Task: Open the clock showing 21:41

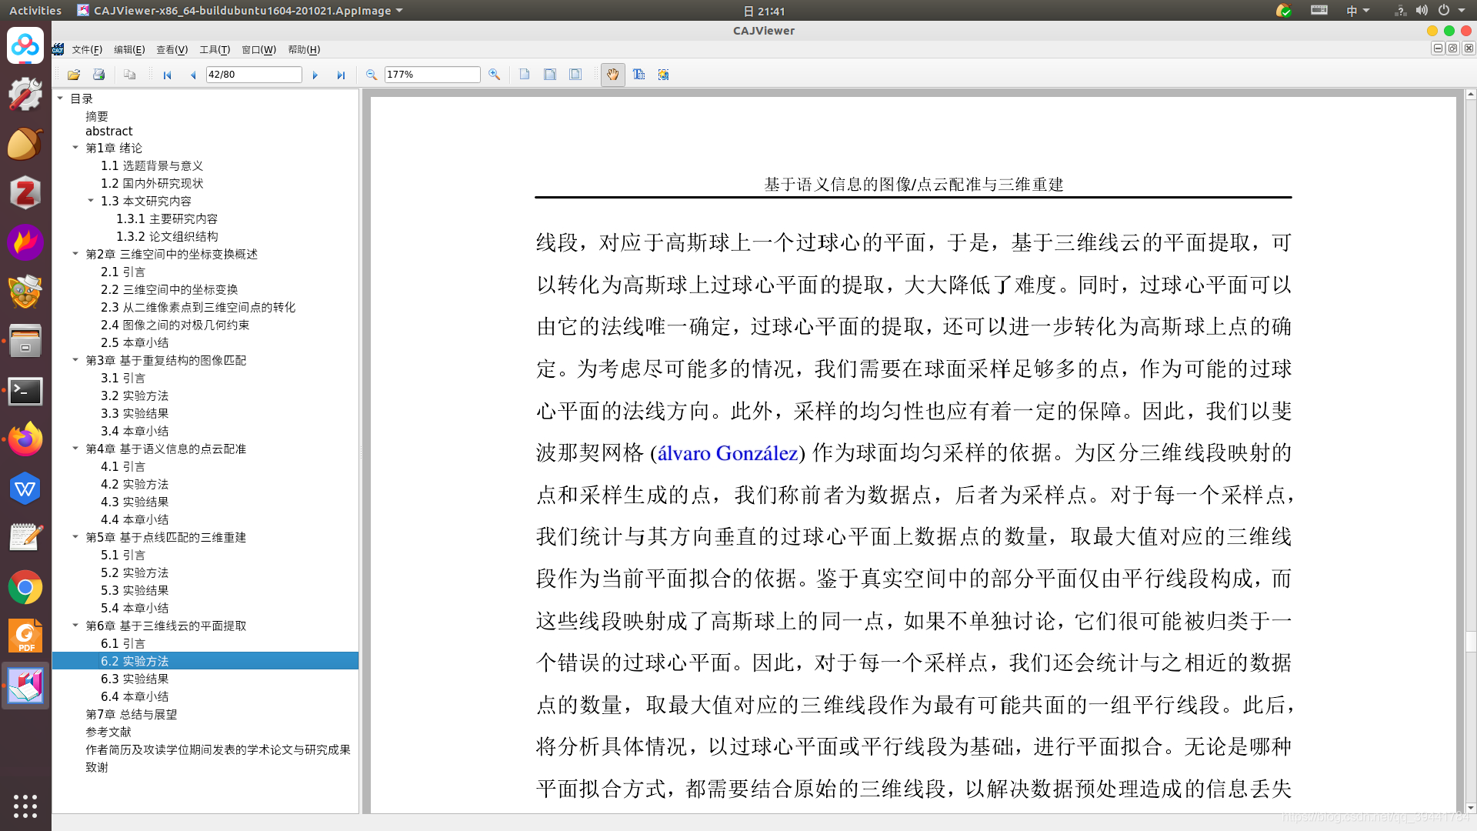Action: pyautogui.click(x=764, y=11)
